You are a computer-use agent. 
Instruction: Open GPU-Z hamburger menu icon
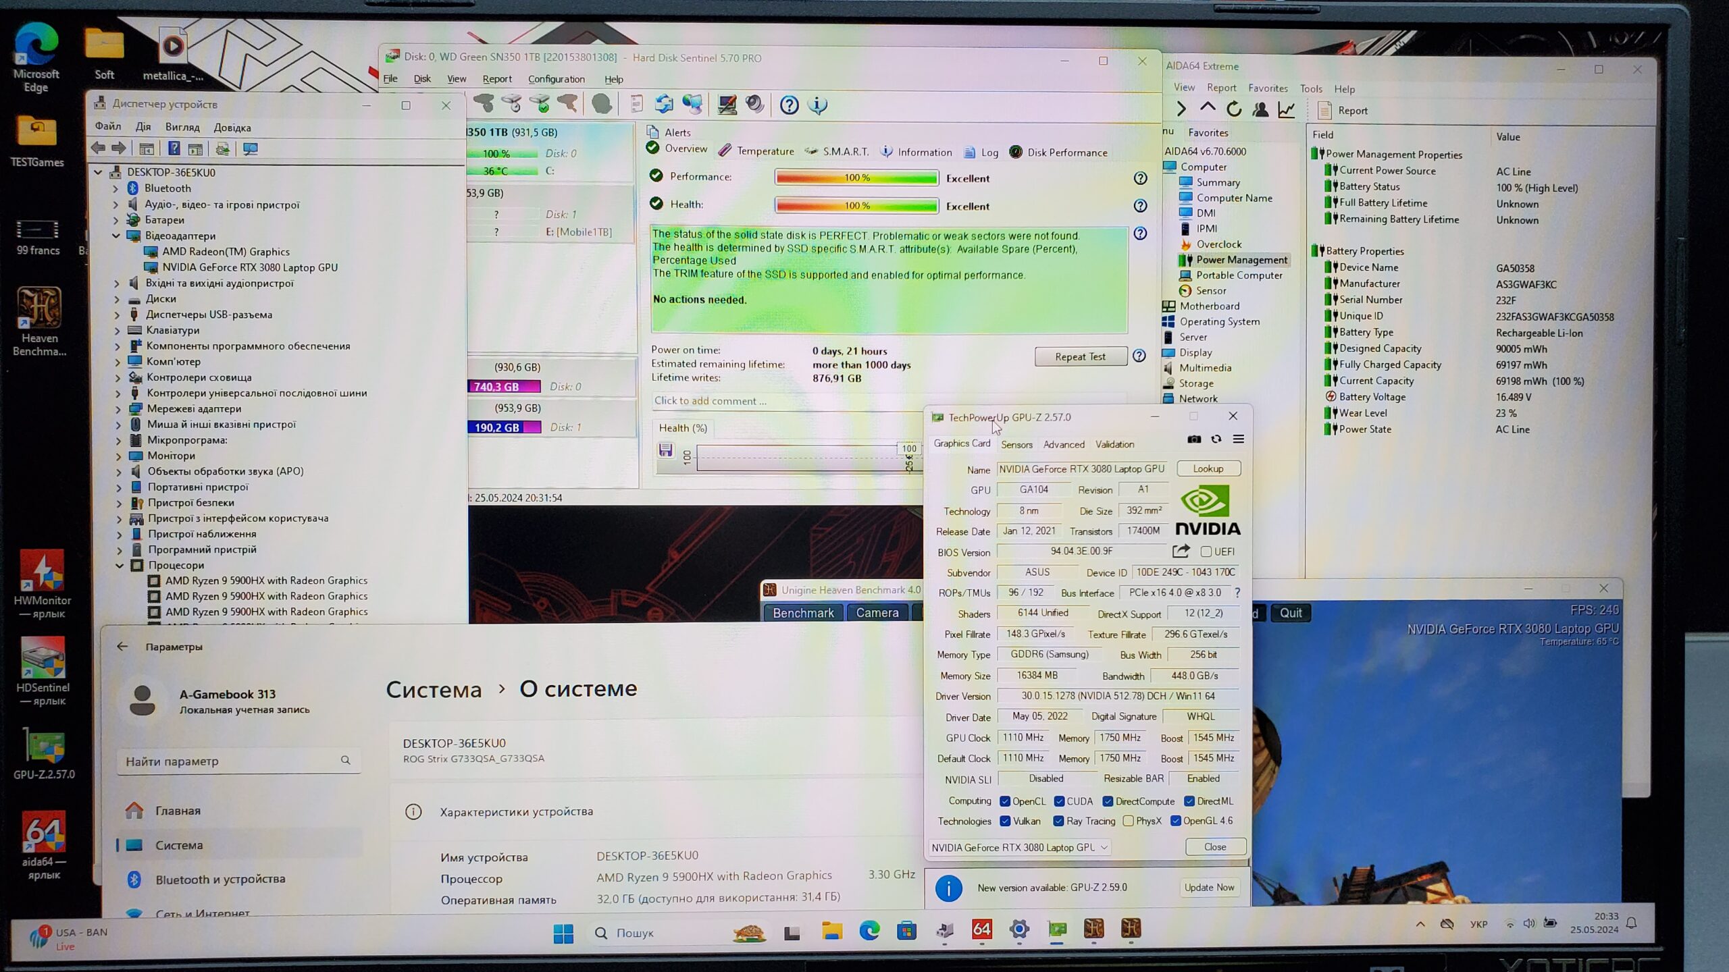click(1239, 439)
